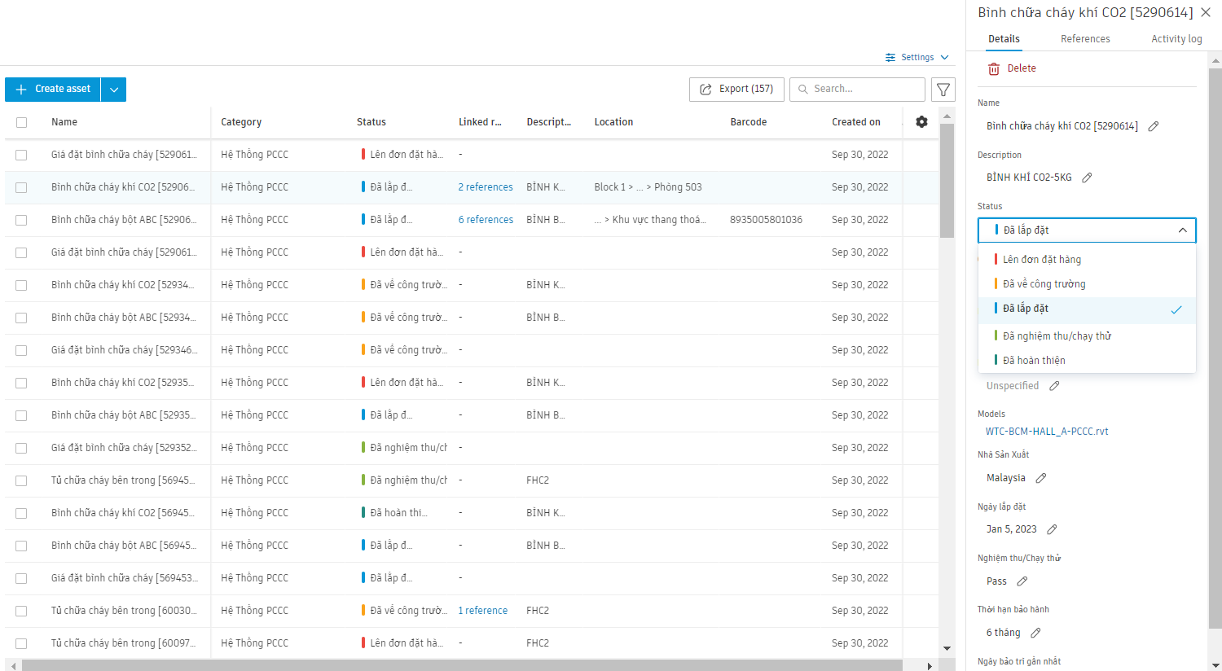The image size is (1222, 671).
Task: Select the Details tab
Action: [x=1004, y=39]
